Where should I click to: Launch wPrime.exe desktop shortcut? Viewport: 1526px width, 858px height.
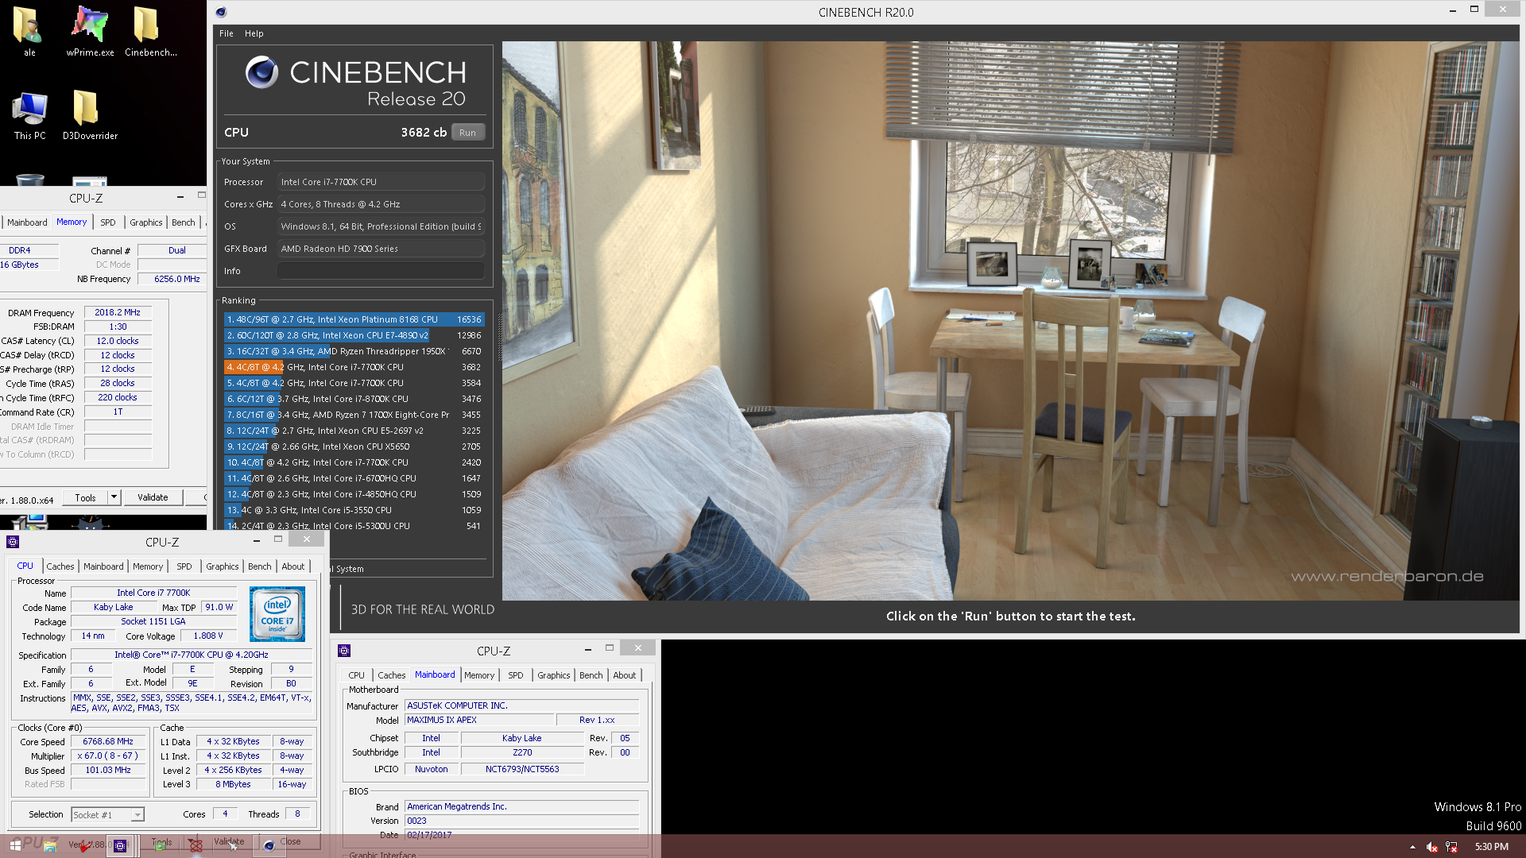pyautogui.click(x=90, y=30)
